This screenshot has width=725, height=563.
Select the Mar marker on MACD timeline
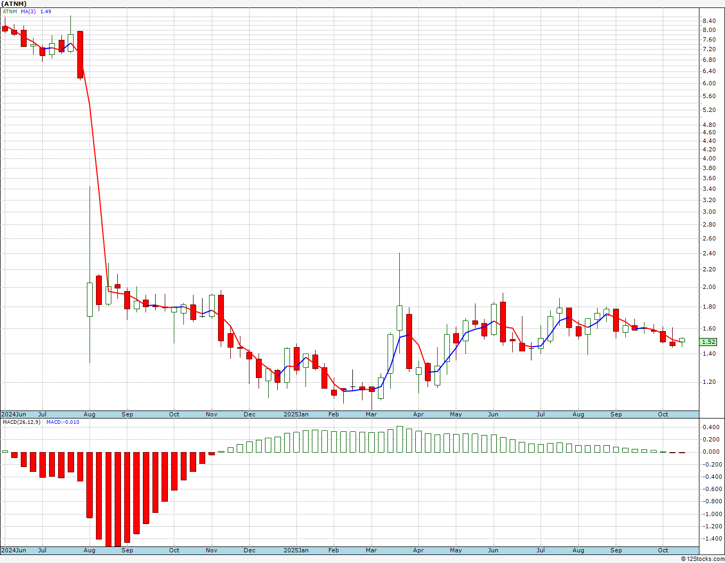(371, 550)
